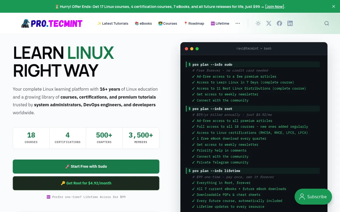
Task: Click 'Everything in Root, forever' line
Action: click(221, 183)
